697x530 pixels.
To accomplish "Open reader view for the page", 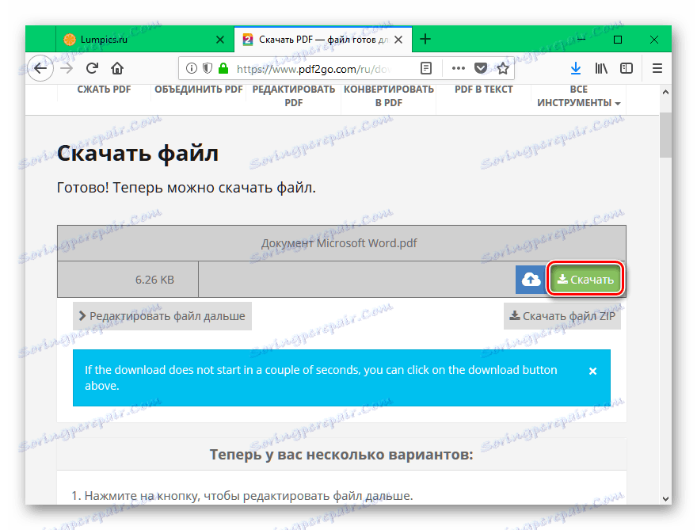I will [426, 68].
